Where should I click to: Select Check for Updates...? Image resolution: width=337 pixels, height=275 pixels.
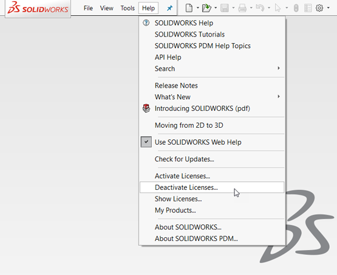[x=212, y=159]
